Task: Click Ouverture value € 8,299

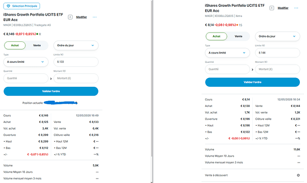Action: point(43,135)
